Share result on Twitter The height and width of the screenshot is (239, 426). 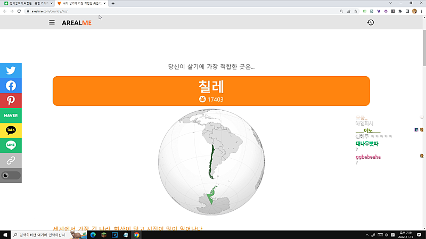pyautogui.click(x=11, y=71)
